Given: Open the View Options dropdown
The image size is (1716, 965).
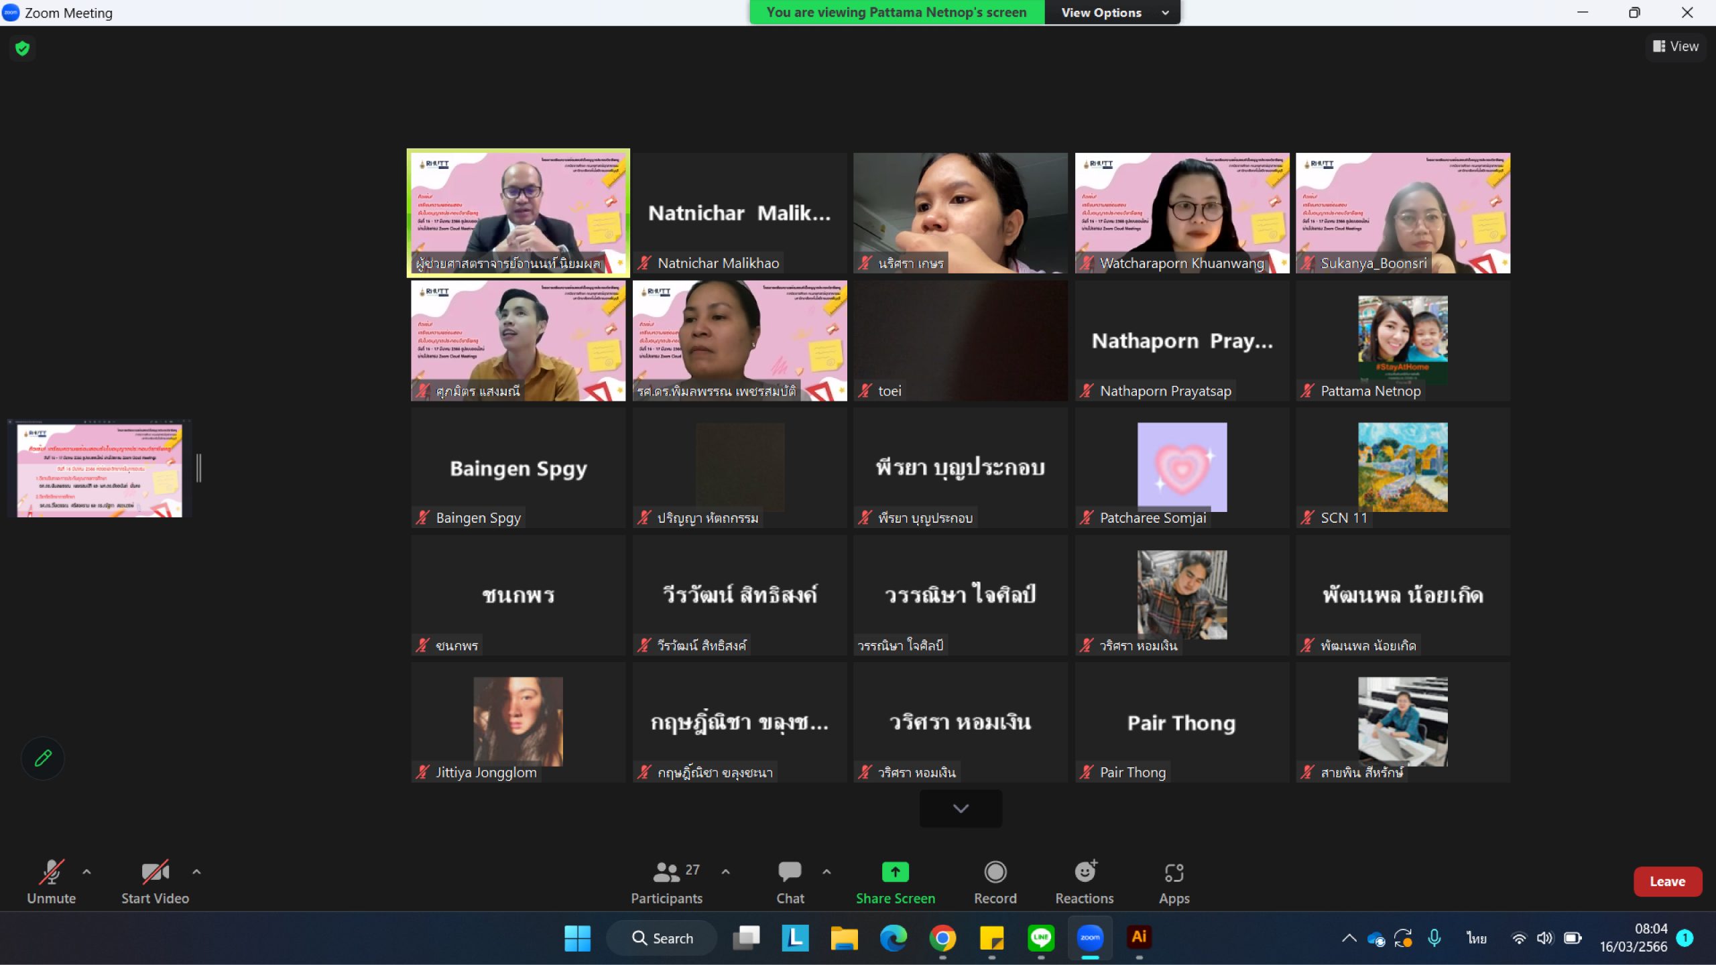Looking at the screenshot, I should [x=1113, y=12].
